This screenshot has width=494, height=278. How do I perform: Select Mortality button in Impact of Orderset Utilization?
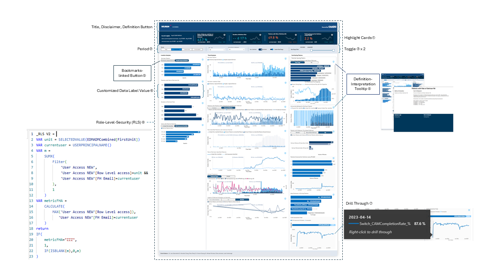click(x=242, y=200)
